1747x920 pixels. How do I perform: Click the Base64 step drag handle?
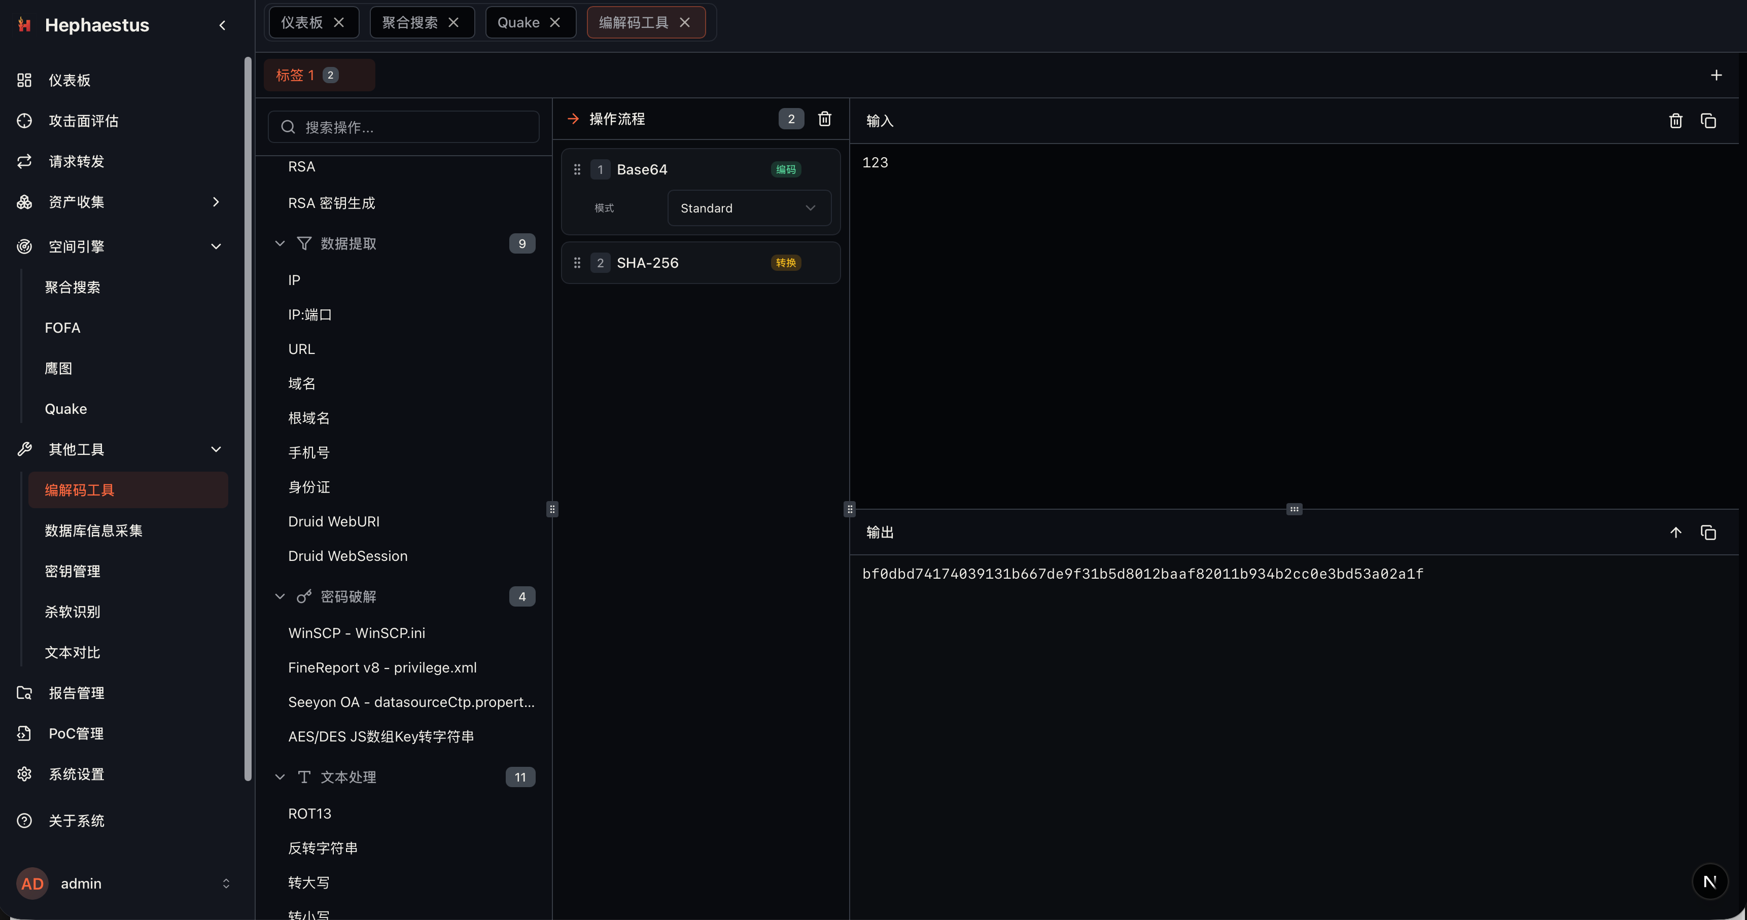pyautogui.click(x=577, y=169)
